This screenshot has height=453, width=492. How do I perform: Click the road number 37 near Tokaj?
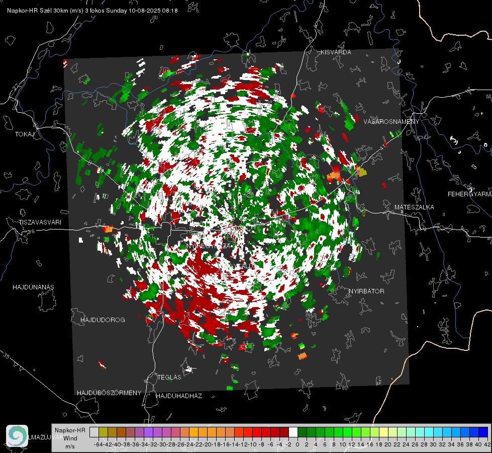click(x=16, y=87)
